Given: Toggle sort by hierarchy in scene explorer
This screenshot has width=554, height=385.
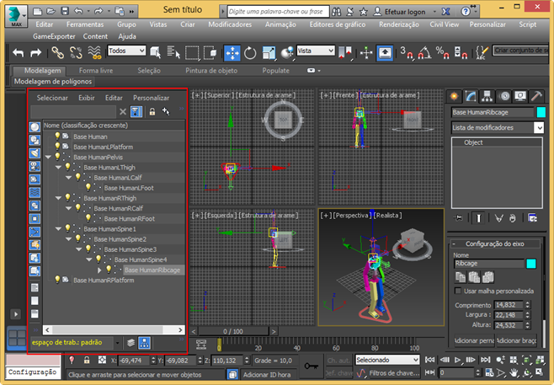Looking at the screenshot, I should tap(144, 343).
